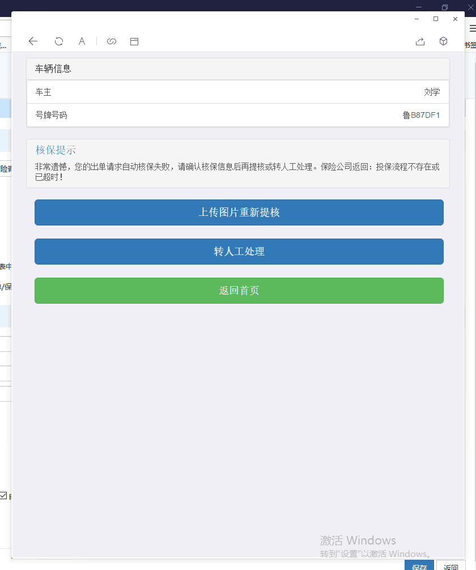This screenshot has height=570, width=476.
Task: Open the browser window layout icon
Action: tap(134, 41)
